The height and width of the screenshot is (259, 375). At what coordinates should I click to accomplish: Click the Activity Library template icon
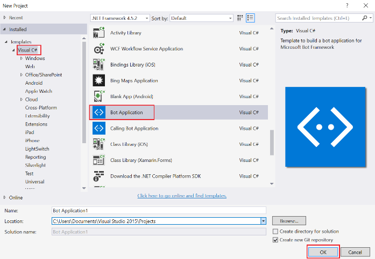(x=99, y=33)
